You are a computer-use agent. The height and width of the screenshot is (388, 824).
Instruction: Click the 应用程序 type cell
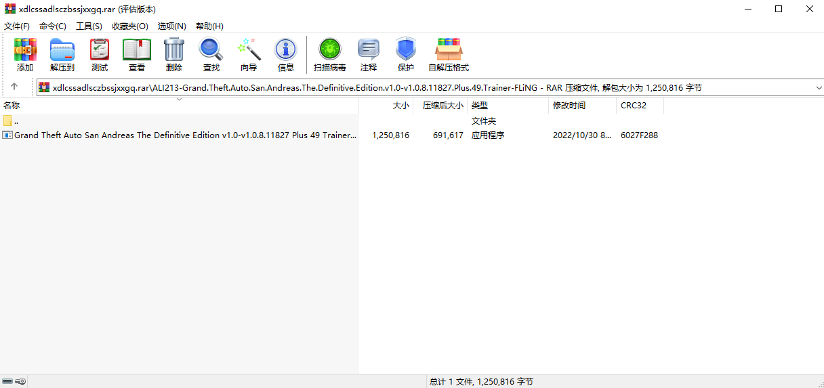(x=488, y=135)
